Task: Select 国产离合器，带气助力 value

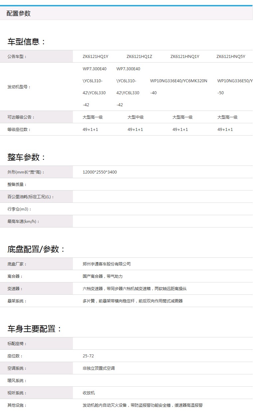Action: point(103,276)
